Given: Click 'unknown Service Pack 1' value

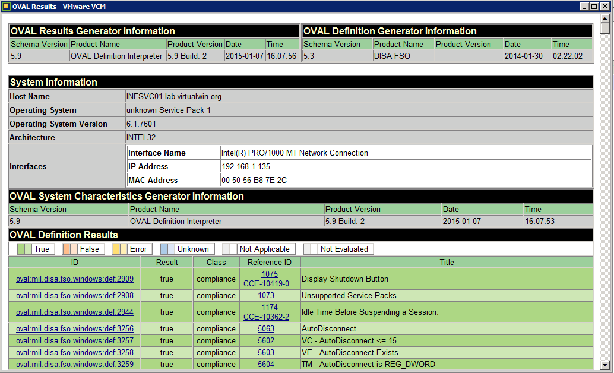Looking at the screenshot, I should point(169,110).
